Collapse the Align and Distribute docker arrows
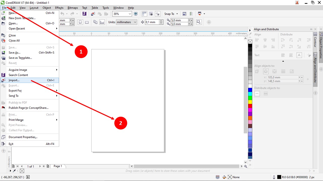 coord(311,29)
